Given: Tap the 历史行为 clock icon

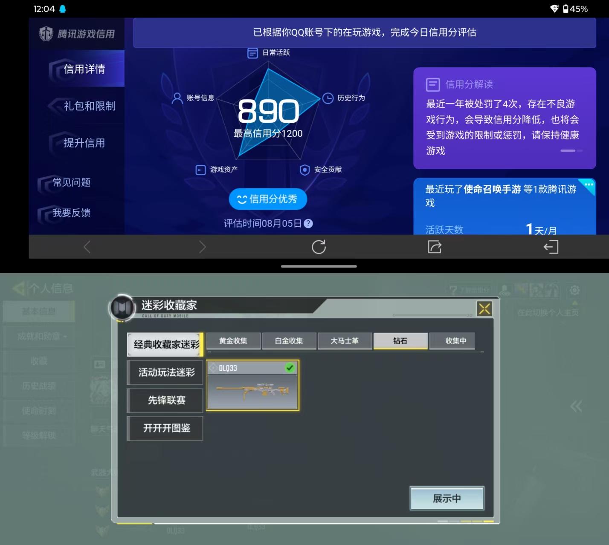Looking at the screenshot, I should 328,98.
